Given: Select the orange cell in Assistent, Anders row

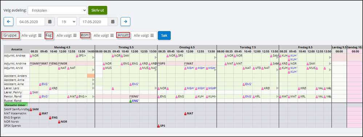Looking at the screenshot, I should tap(91, 76).
